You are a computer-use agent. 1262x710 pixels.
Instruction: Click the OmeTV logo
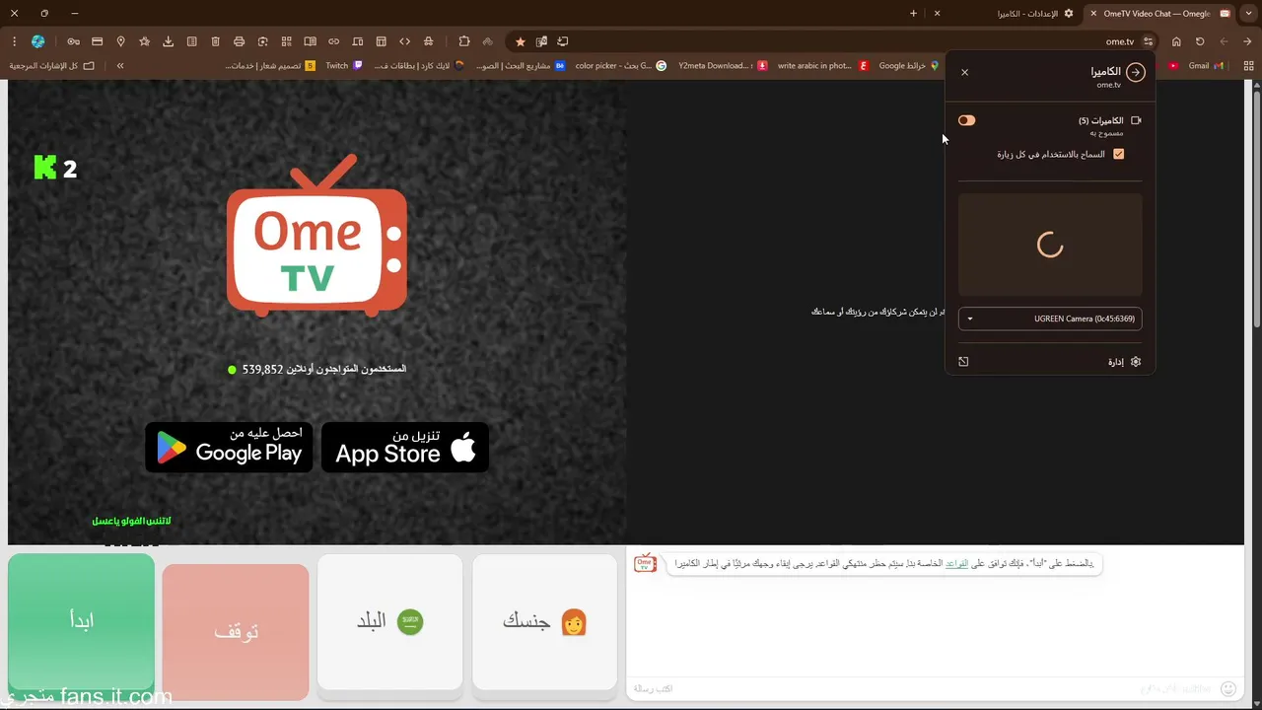[316, 237]
